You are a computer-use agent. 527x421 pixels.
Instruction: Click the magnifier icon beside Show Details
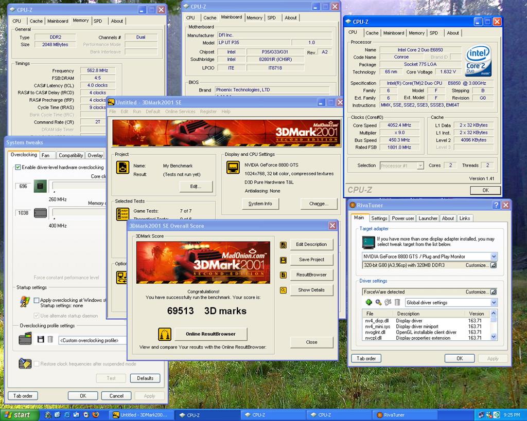(284, 290)
